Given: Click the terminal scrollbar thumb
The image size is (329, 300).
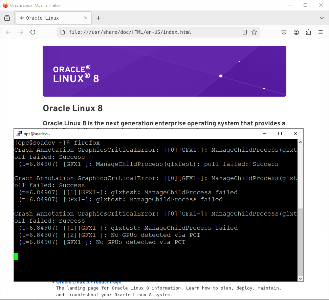Looking at the screenshot, I should [301, 242].
